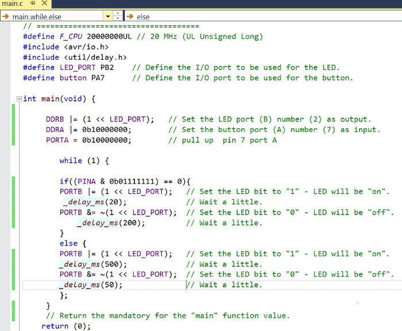
Task: Click the PB2 define value
Action: (x=107, y=68)
